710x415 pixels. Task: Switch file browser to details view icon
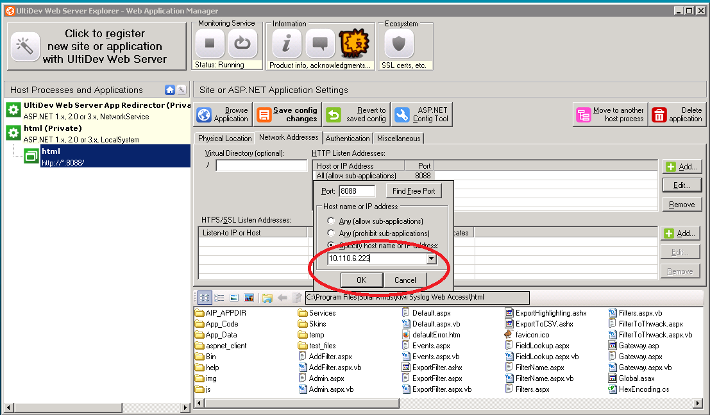coord(234,298)
